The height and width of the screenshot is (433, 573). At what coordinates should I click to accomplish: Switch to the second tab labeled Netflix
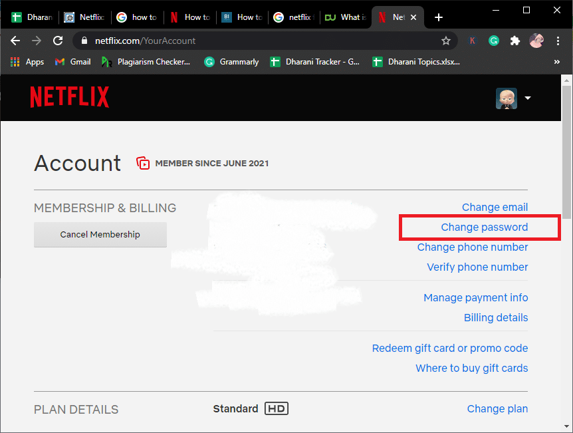pyautogui.click(x=84, y=17)
